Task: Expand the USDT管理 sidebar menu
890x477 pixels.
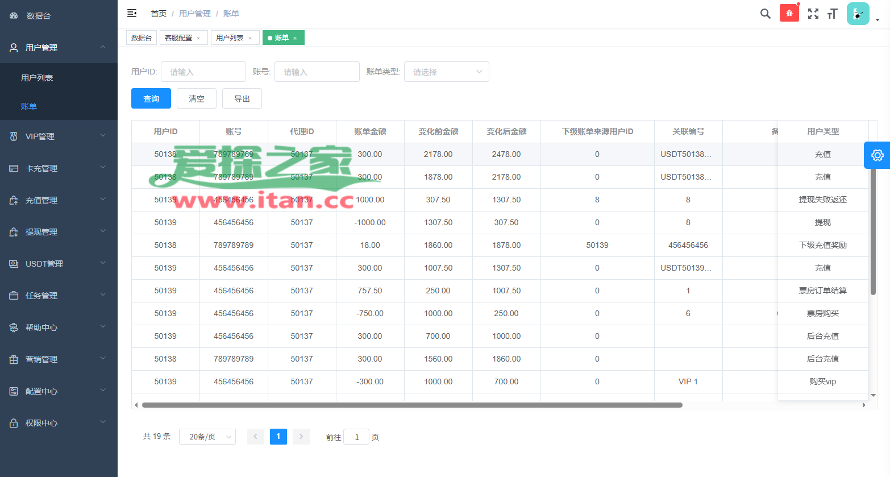Action: (59, 264)
